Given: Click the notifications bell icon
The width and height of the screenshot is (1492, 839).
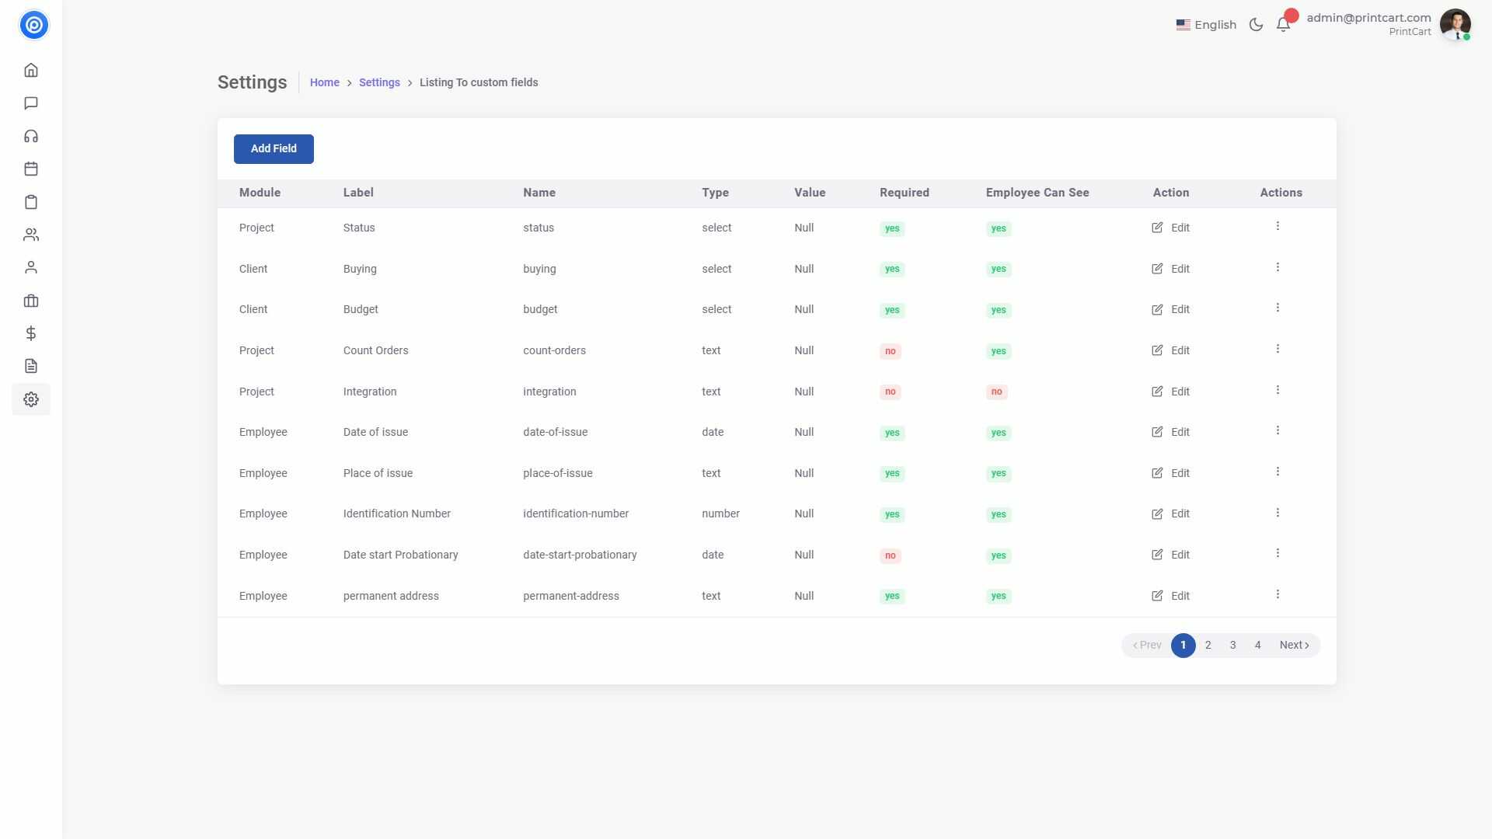Looking at the screenshot, I should click(x=1283, y=25).
